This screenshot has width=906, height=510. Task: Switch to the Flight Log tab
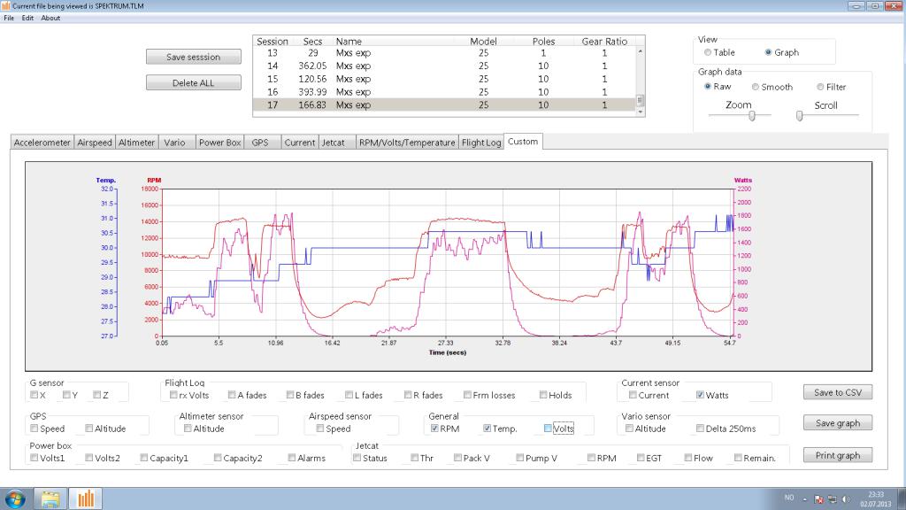(x=481, y=143)
